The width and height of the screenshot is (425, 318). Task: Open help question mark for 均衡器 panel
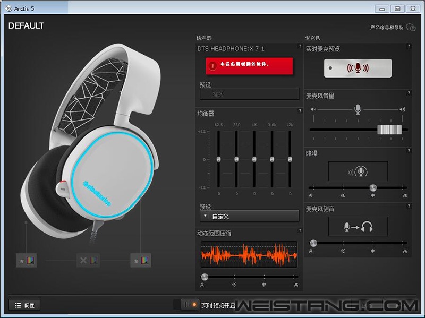coord(300,110)
